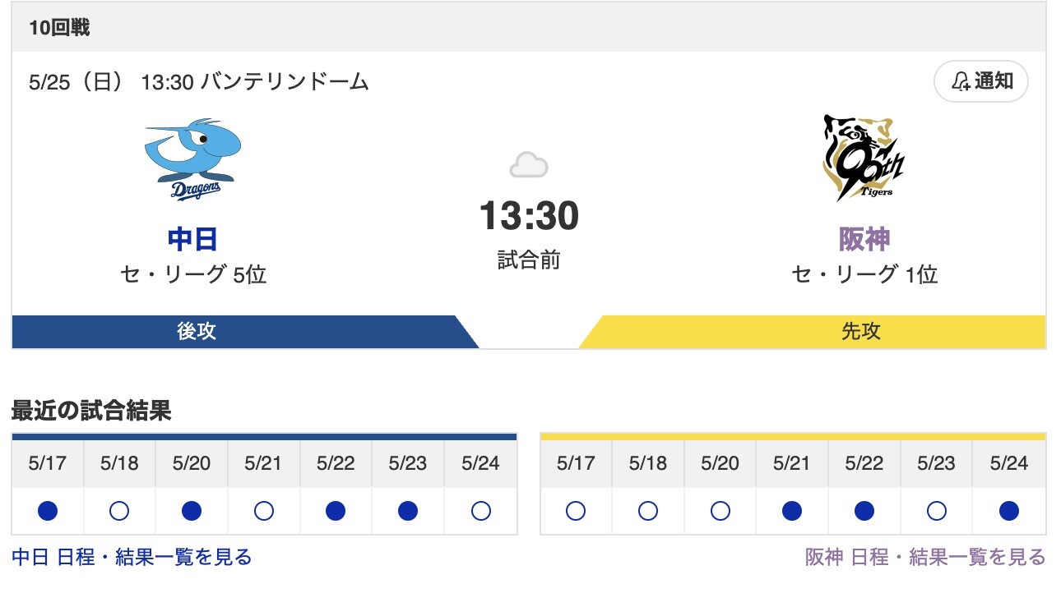This screenshot has width=1061, height=593.
Task: Click Hanshin's 5/17 win result circle
Action: [576, 512]
